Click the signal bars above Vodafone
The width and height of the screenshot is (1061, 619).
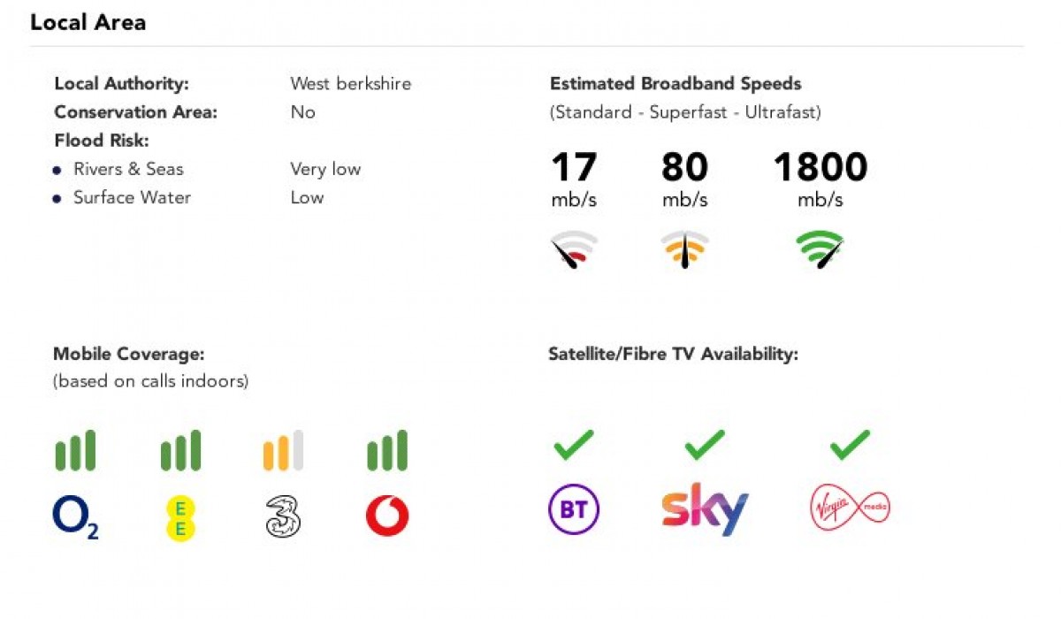click(x=387, y=451)
